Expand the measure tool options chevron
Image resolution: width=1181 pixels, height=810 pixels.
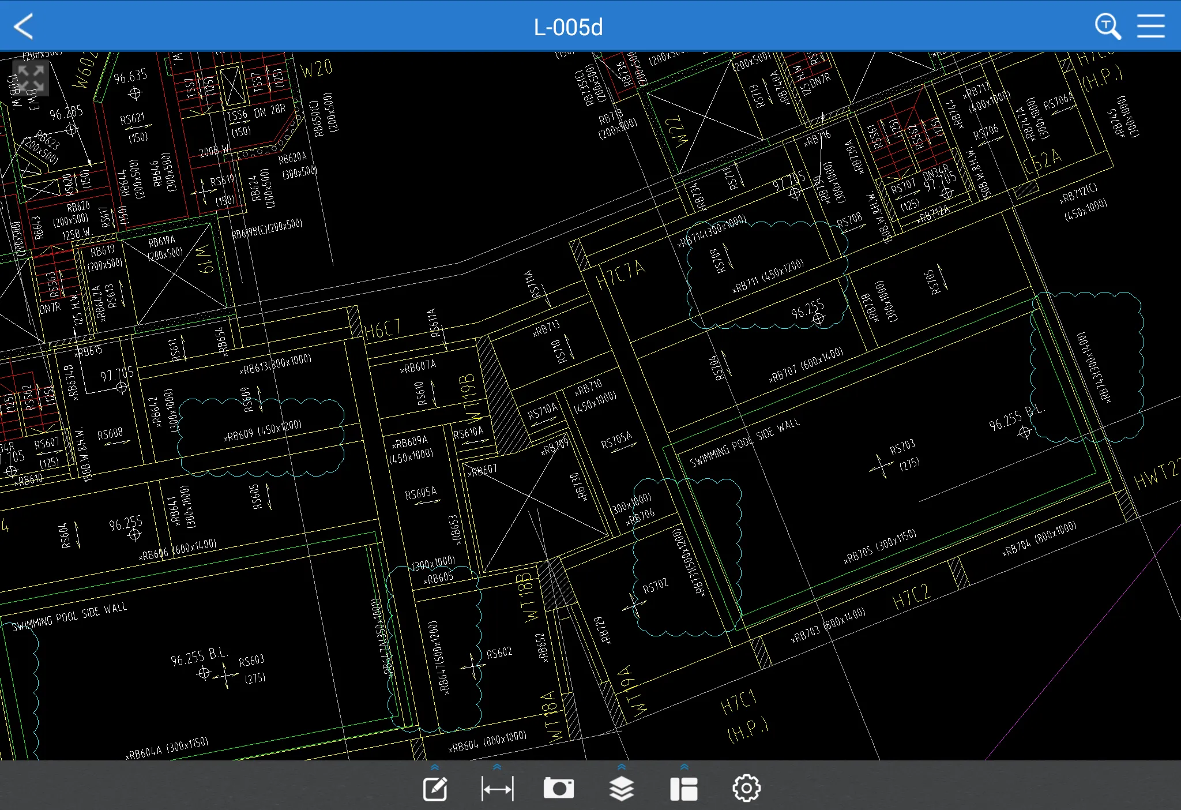497,767
